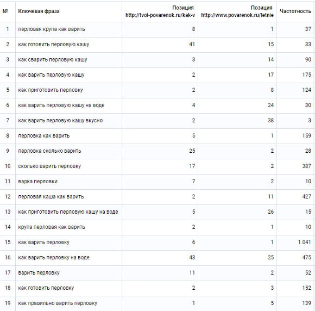The height and width of the screenshot is (311, 315).
Task: Click 'как варить перловую кашу вкусно'
Action: 60,121
